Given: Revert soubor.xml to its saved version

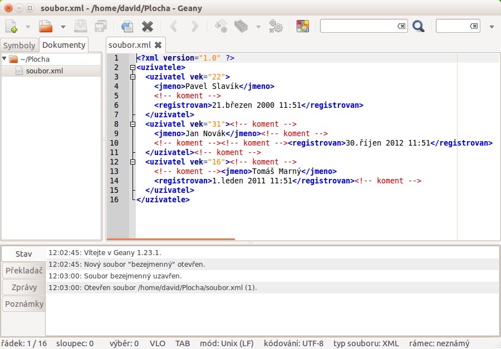Looking at the screenshot, I should pyautogui.click(x=127, y=26).
